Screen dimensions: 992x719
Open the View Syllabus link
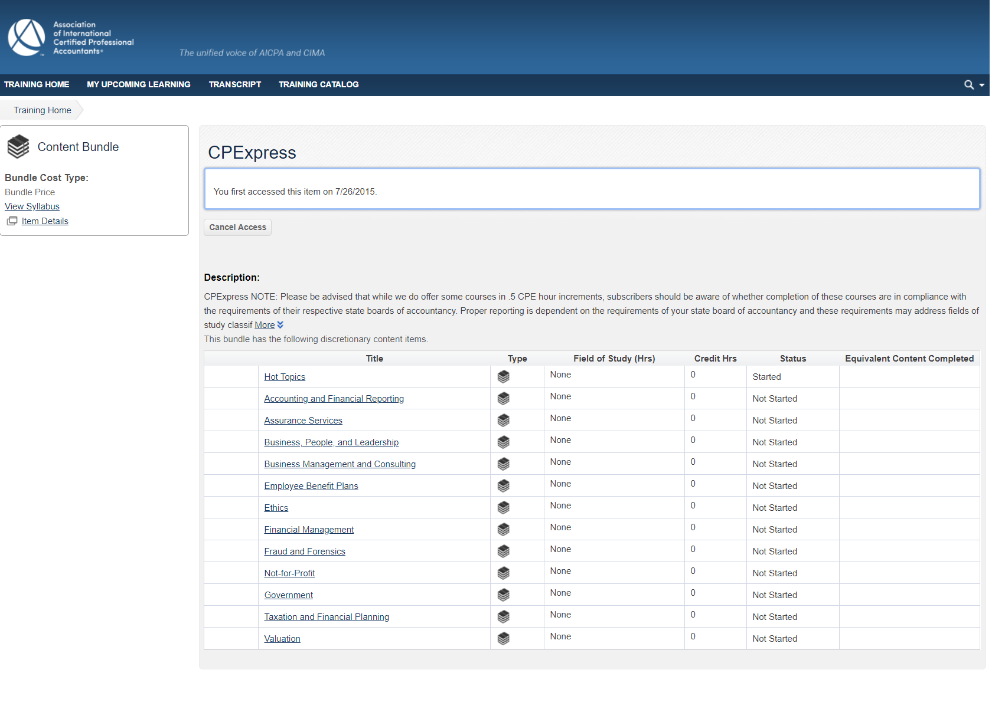[x=32, y=206]
